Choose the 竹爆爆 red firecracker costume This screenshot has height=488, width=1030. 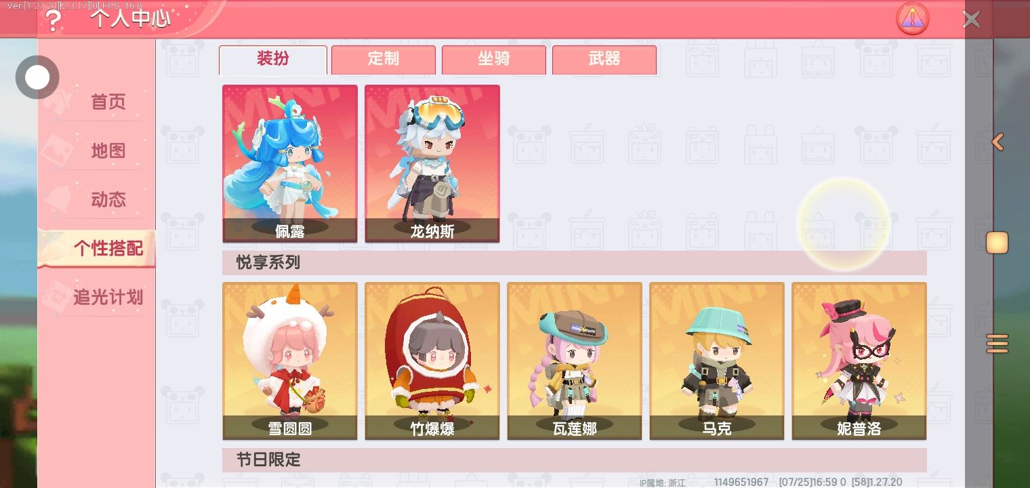tap(432, 361)
